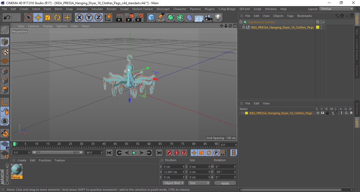Click the Make Editable icon
The height and width of the screenshot is (192, 360).
click(5, 30)
